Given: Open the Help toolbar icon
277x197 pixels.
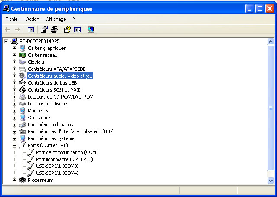Looking at the screenshot, I should point(68,30).
